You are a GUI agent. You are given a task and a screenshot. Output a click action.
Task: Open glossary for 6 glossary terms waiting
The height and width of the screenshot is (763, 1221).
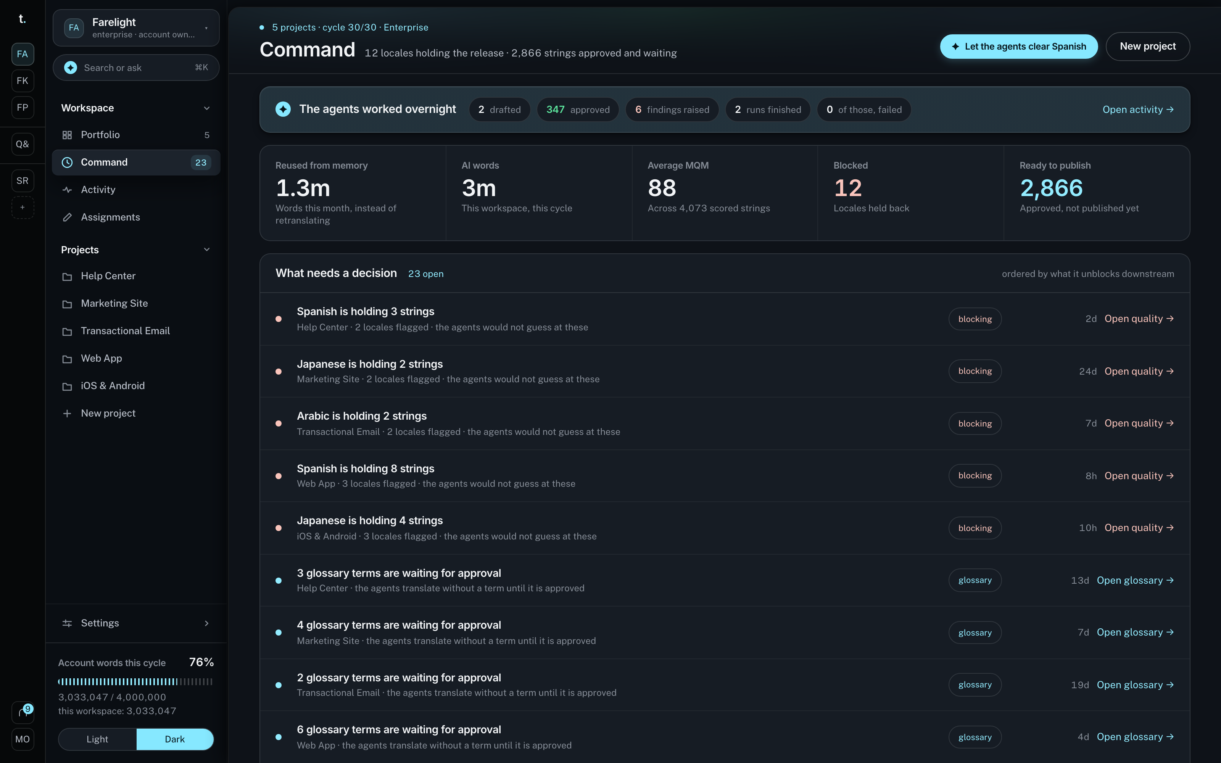[x=1135, y=737]
